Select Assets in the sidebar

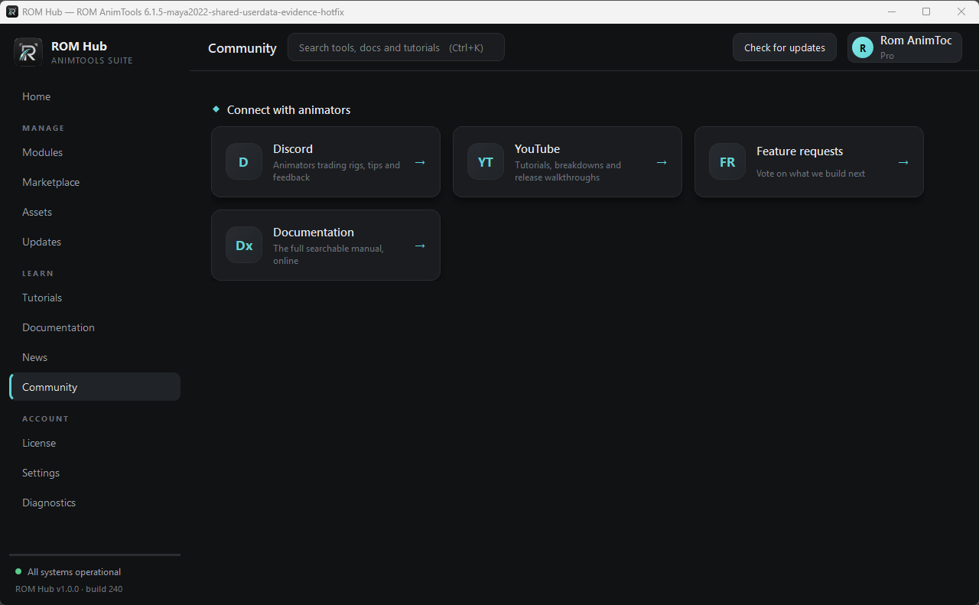[95, 212]
